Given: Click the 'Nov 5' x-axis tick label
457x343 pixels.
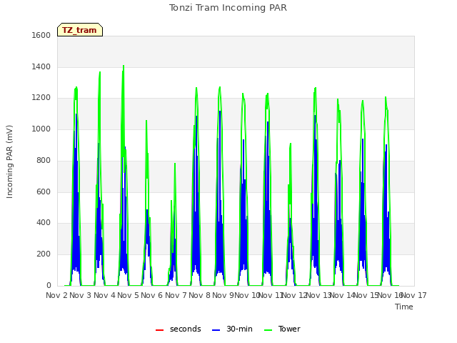Looking at the screenshot, I should (128, 295).
